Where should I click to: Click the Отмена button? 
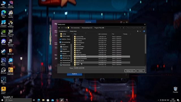141,71
